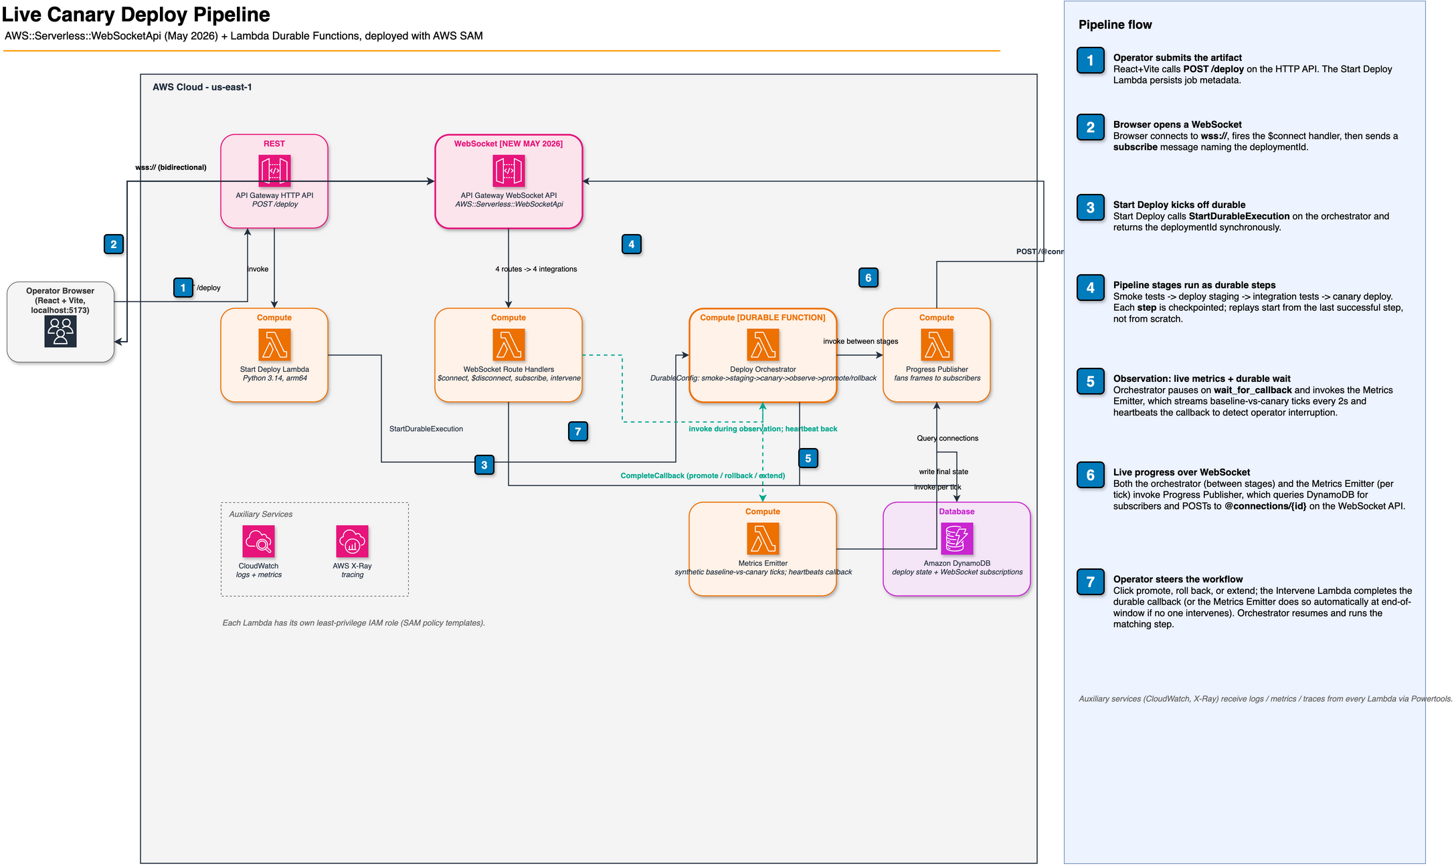The width and height of the screenshot is (1454, 866).
Task: Click the API Gateway HTTP API icon
Action: coord(274,171)
